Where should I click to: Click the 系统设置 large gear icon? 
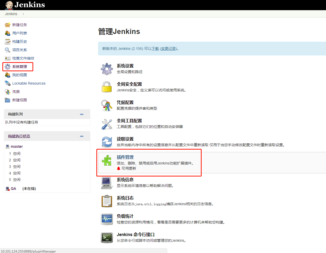pos(107,69)
